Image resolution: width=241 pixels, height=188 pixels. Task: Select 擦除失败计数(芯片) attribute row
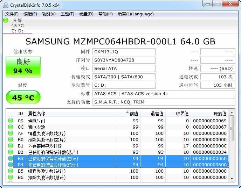(117, 139)
